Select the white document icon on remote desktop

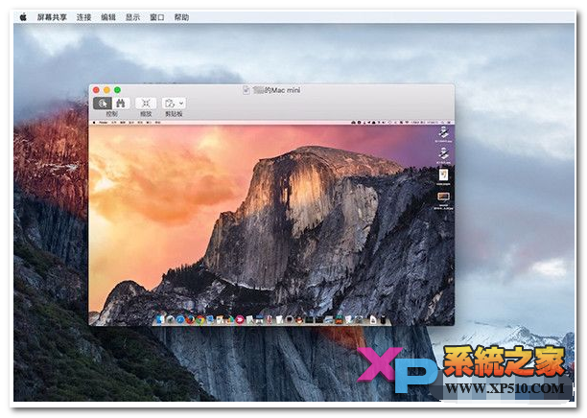444,174
